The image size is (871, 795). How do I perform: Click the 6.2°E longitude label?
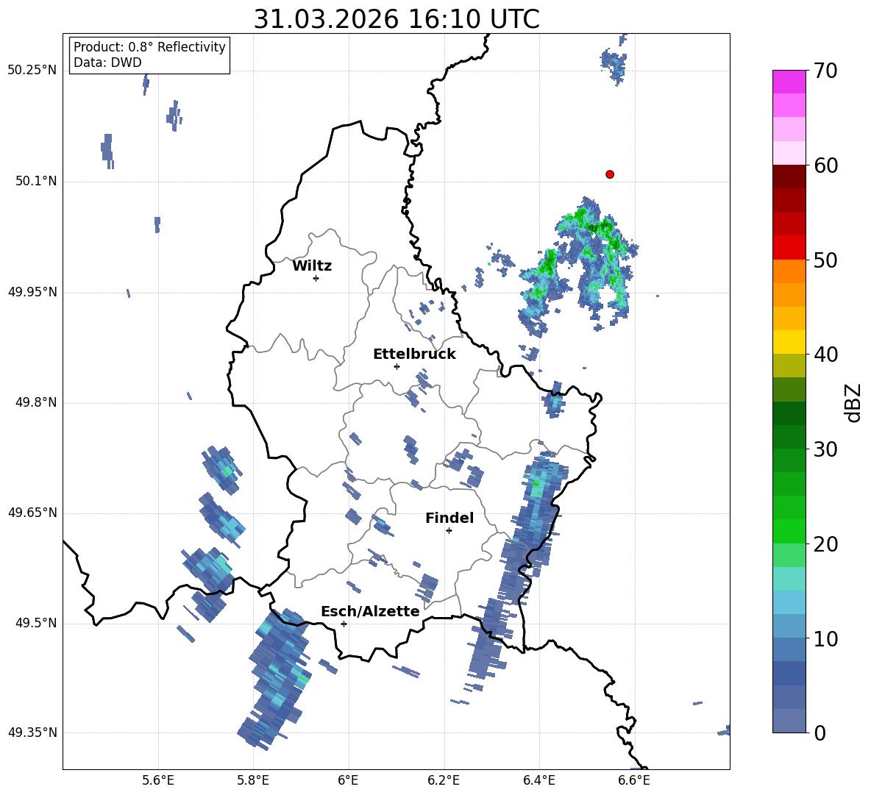coord(444,780)
